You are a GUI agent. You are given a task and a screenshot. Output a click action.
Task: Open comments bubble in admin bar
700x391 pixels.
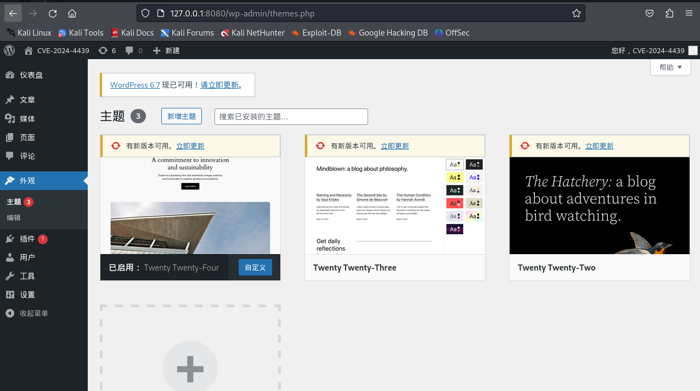coord(134,50)
